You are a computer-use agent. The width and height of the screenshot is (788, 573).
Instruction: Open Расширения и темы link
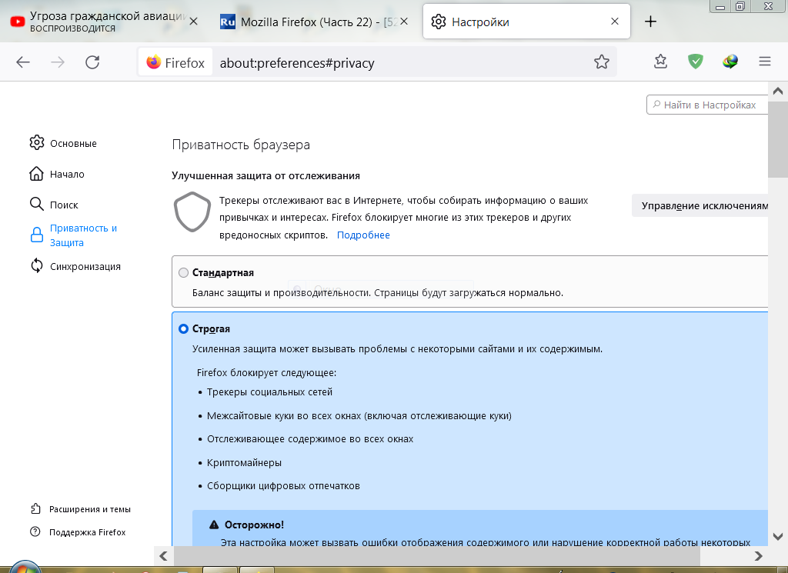80,508
